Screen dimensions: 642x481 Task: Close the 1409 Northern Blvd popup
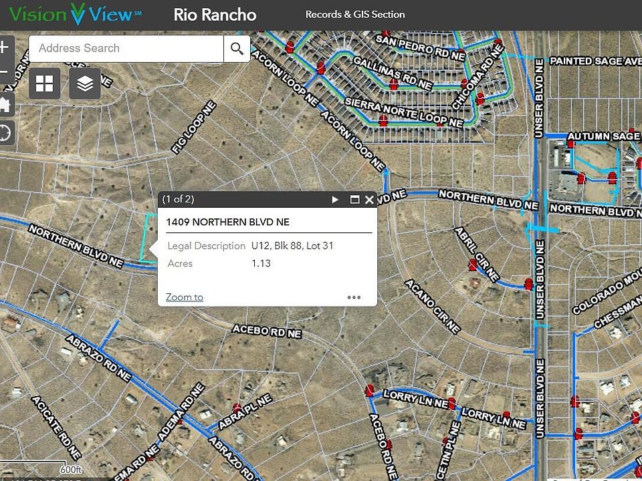point(369,200)
